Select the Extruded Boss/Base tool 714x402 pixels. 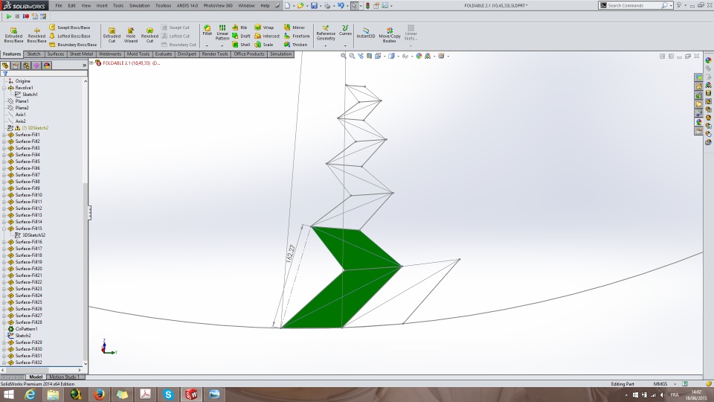coord(13,35)
